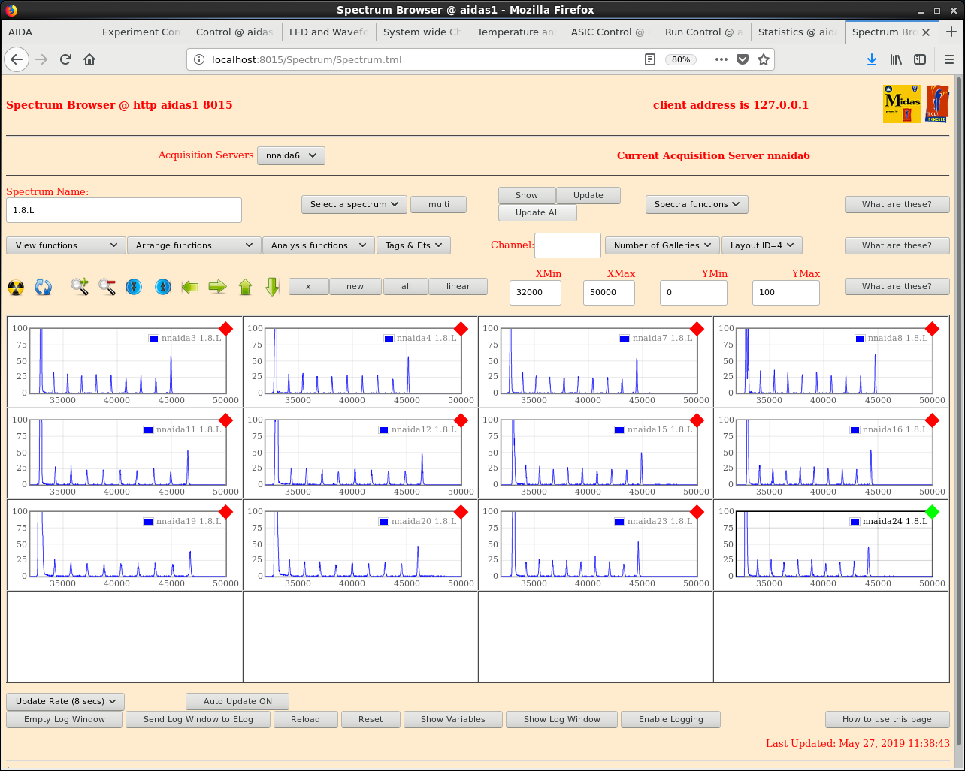Click the blue double-down arrow icon
This screenshot has width=965, height=771.
pyautogui.click(x=134, y=287)
